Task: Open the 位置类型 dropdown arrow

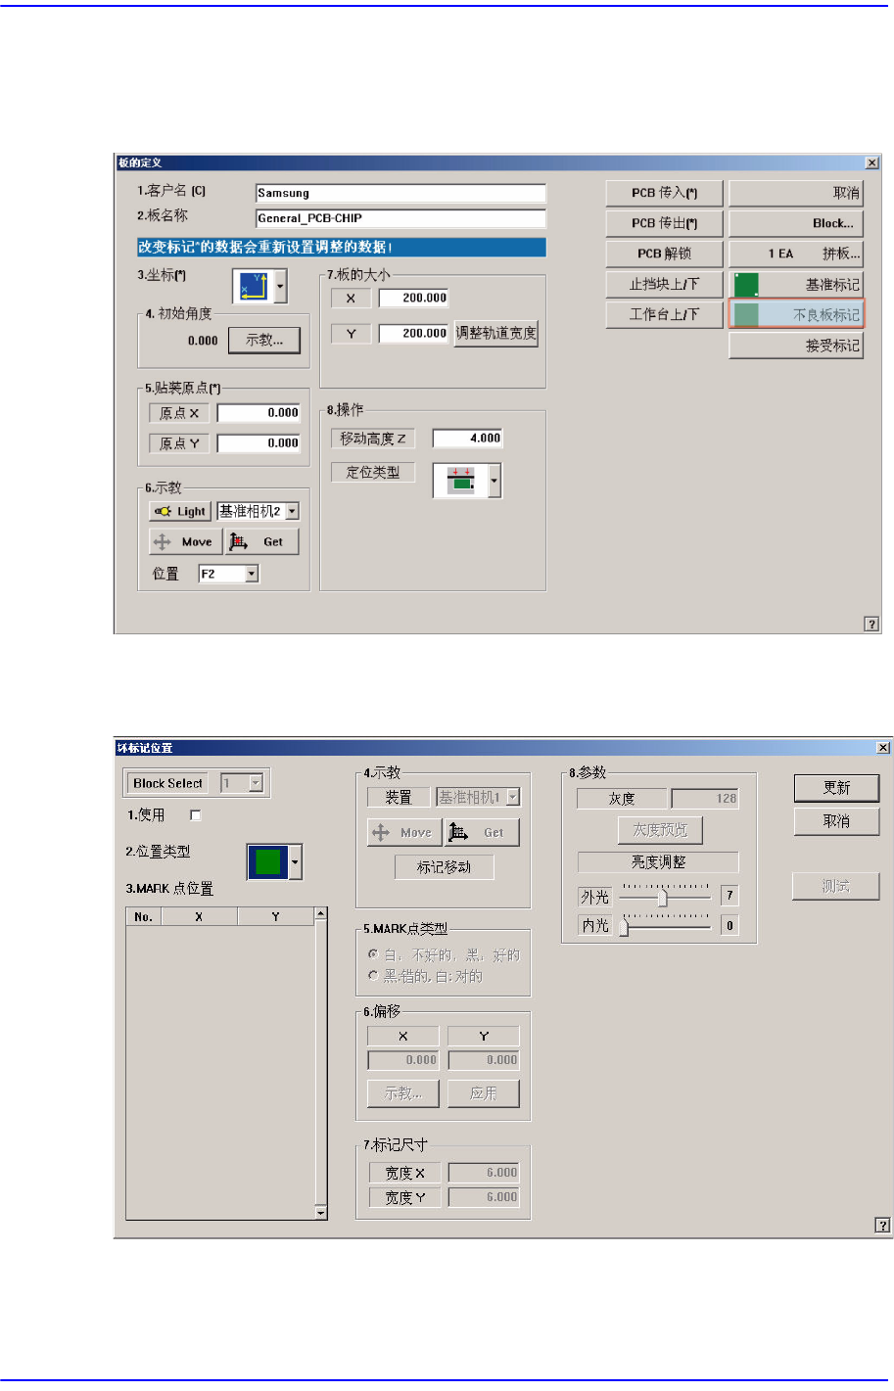Action: tap(295, 861)
